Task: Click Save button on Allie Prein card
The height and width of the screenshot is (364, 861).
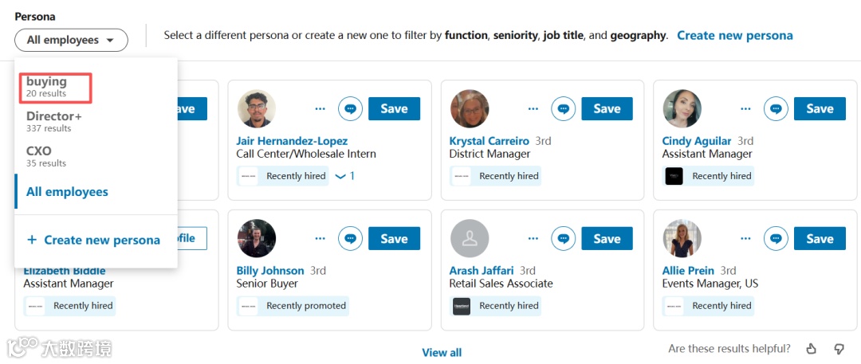Action: tap(820, 239)
